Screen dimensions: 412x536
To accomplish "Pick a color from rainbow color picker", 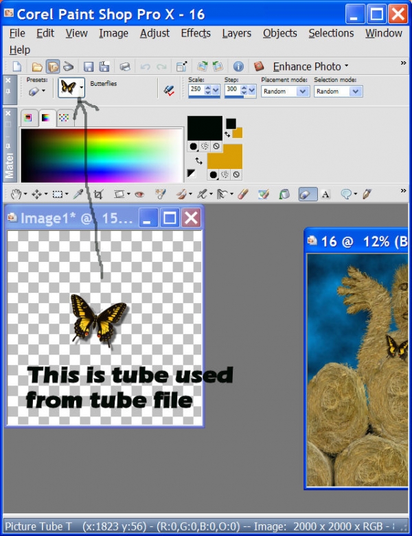I will coord(102,155).
